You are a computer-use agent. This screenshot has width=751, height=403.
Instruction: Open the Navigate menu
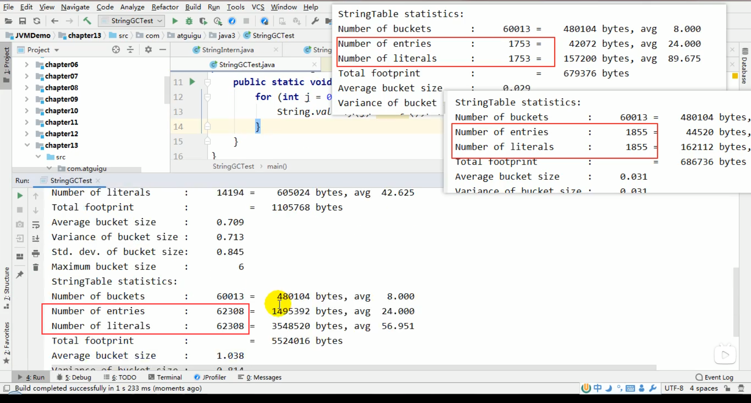[75, 7]
